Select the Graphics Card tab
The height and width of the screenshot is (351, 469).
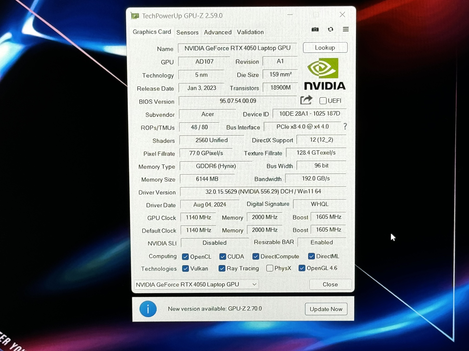click(152, 32)
